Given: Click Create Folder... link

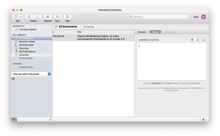Looking at the screenshot, I should click(x=27, y=58).
